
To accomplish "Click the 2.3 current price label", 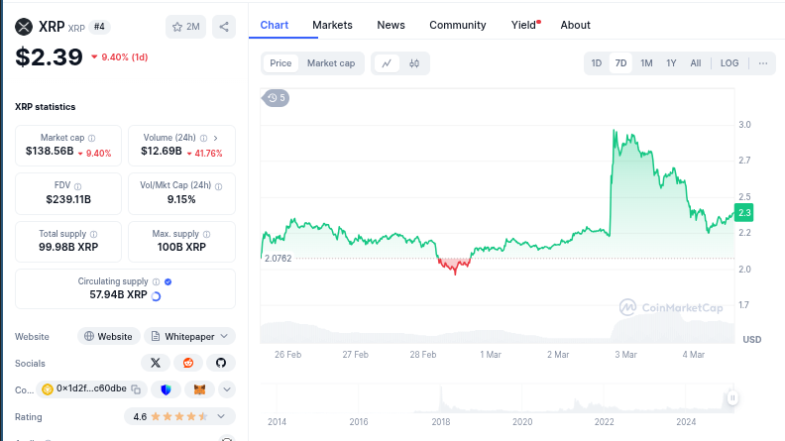I will point(744,213).
